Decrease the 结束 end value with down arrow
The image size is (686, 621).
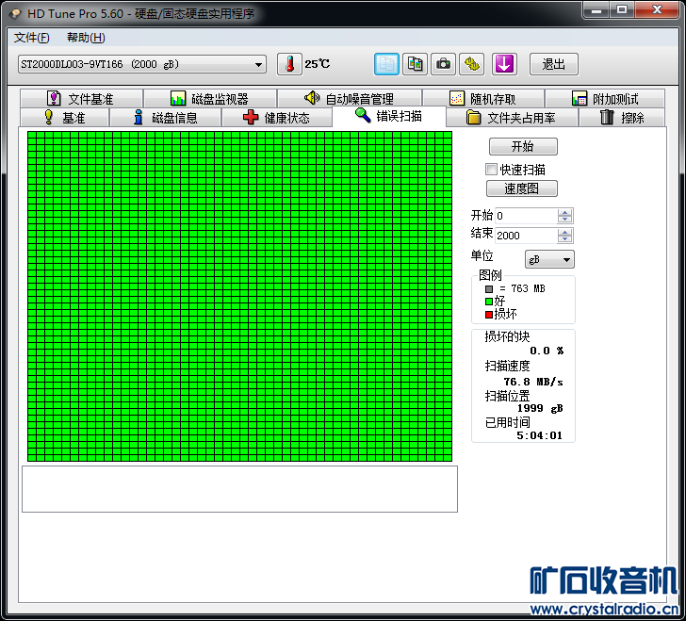point(564,239)
